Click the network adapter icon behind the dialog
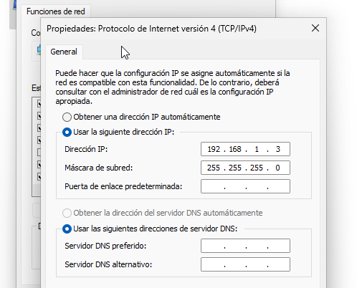 [39, 51]
